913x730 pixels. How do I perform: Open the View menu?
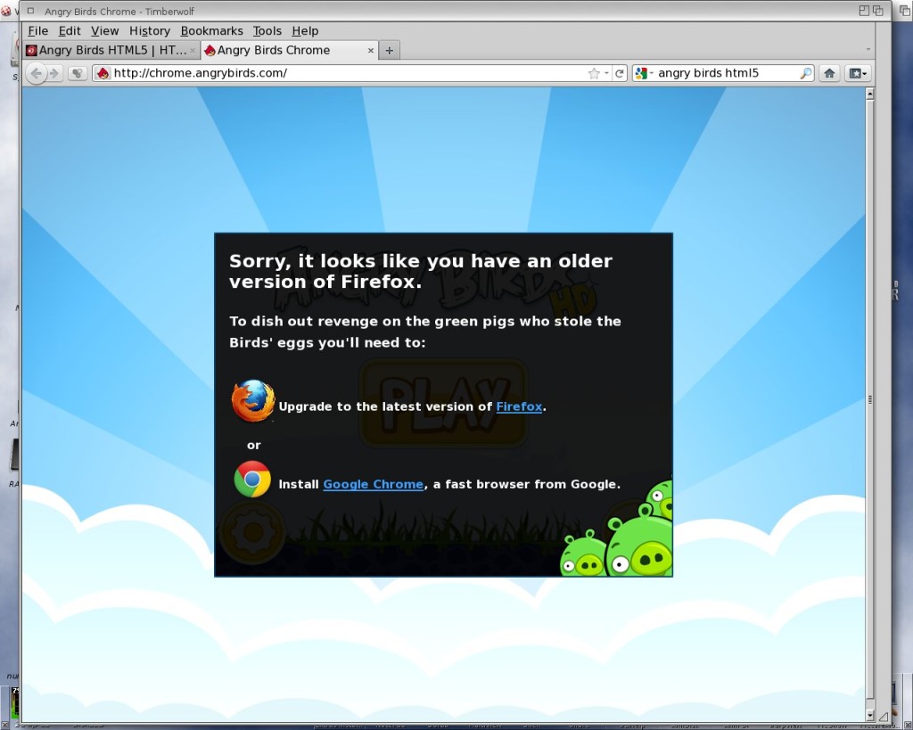click(x=105, y=31)
